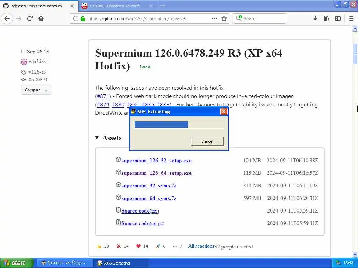
Task: Click the forward navigation arrow
Action: [x=19, y=18]
